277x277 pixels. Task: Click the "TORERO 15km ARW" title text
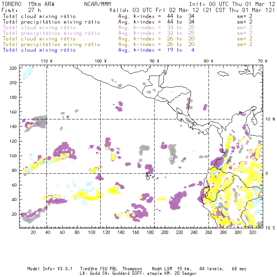[x=28, y=4]
